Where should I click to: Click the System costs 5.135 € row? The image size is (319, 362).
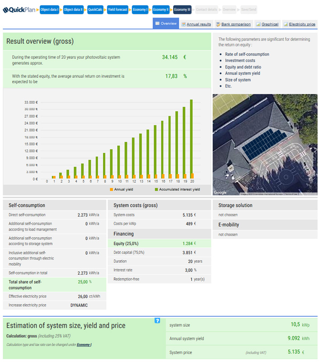pos(159,215)
